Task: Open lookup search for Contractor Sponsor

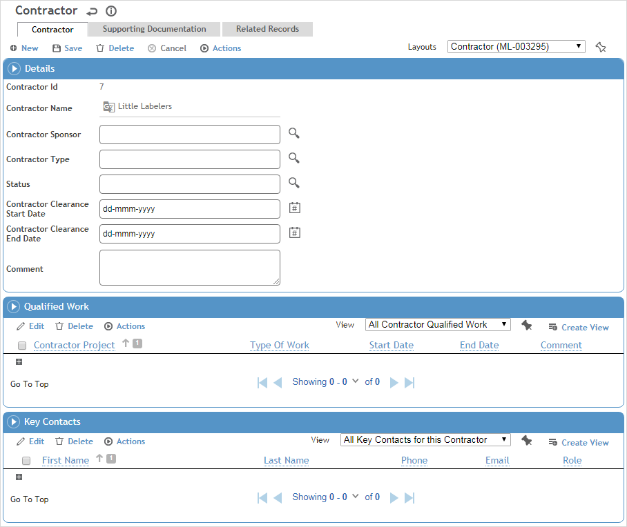Action: 294,134
